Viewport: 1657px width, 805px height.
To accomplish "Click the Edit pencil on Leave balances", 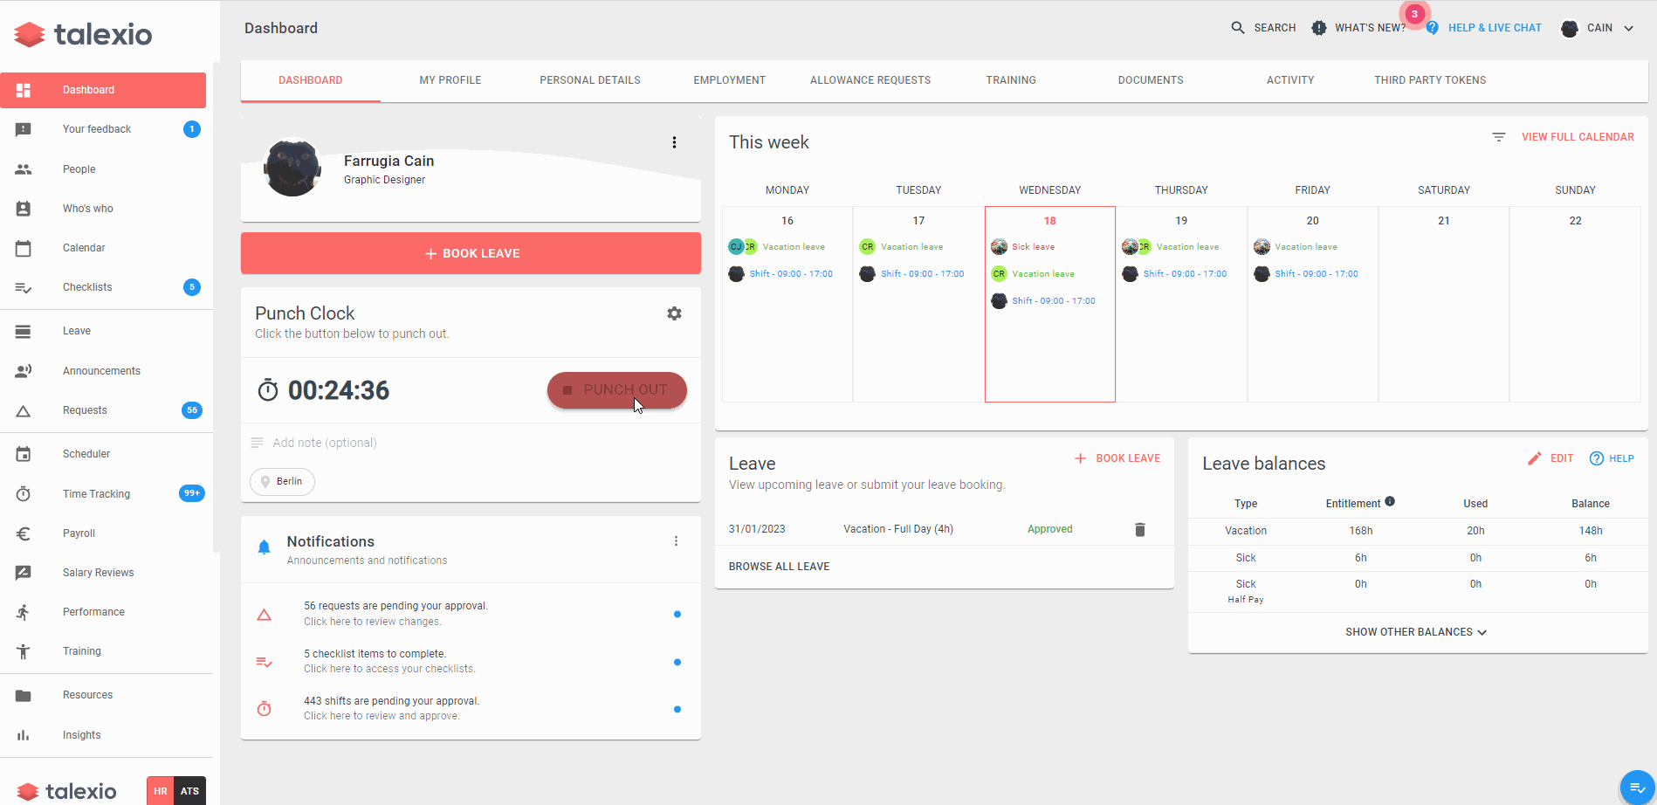I will pyautogui.click(x=1535, y=458).
